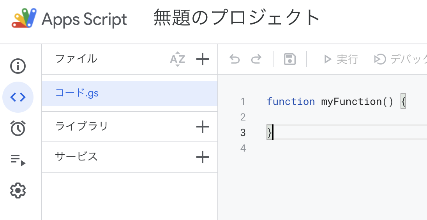This screenshot has height=220, width=427.
Task: Open the project overview info icon
Action: (18, 66)
